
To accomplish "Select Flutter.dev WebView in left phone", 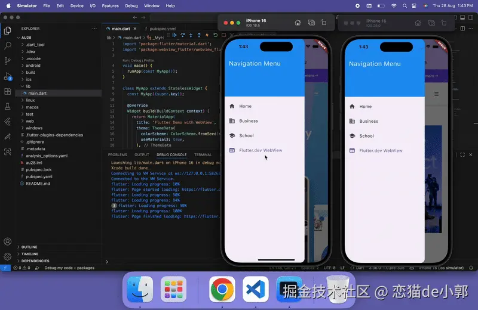I will pos(261,150).
